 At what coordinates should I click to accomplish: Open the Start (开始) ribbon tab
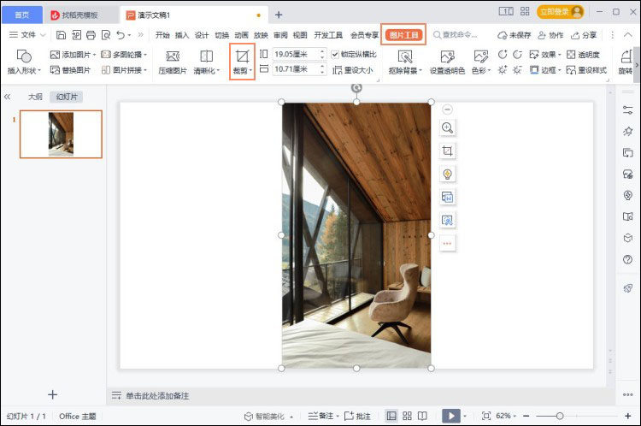click(162, 35)
